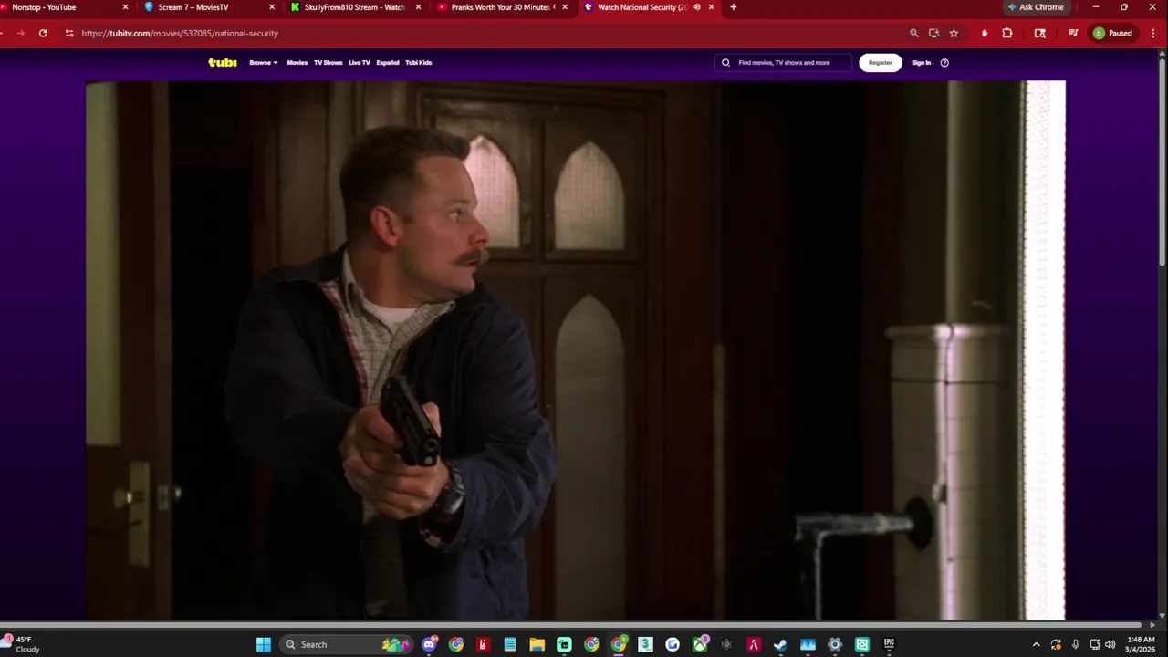The image size is (1168, 657).
Task: Click the movie video player to pause
Action: [x=576, y=350]
